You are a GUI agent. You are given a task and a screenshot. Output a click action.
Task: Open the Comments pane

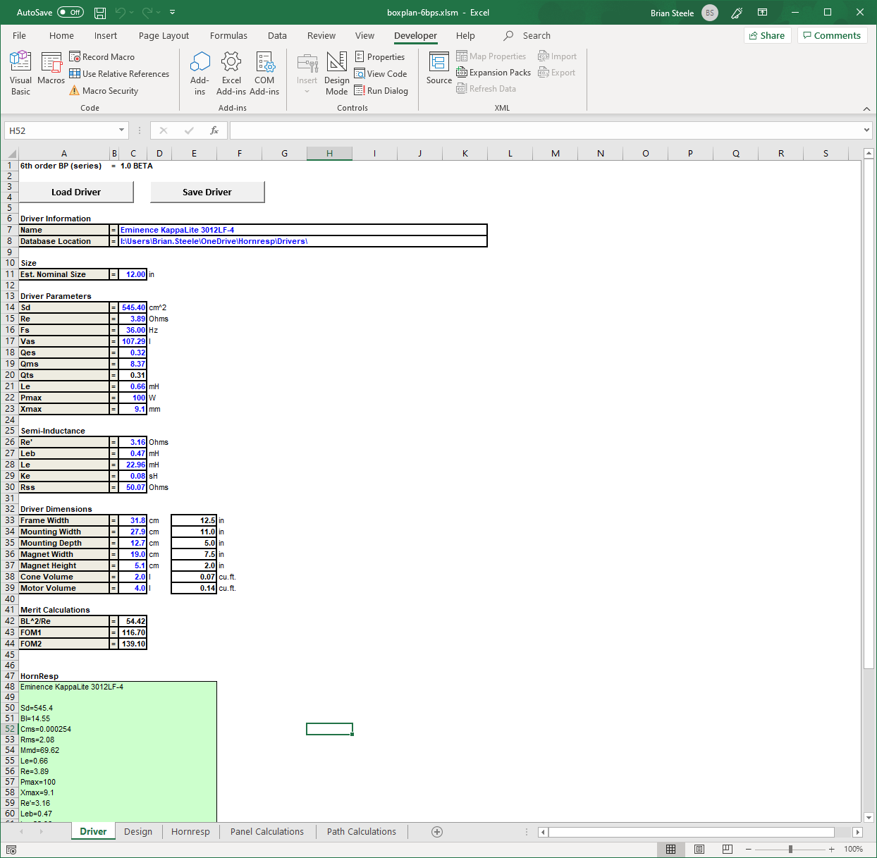[832, 35]
